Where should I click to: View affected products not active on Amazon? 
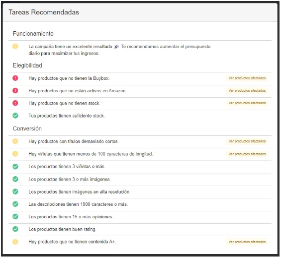click(x=247, y=91)
